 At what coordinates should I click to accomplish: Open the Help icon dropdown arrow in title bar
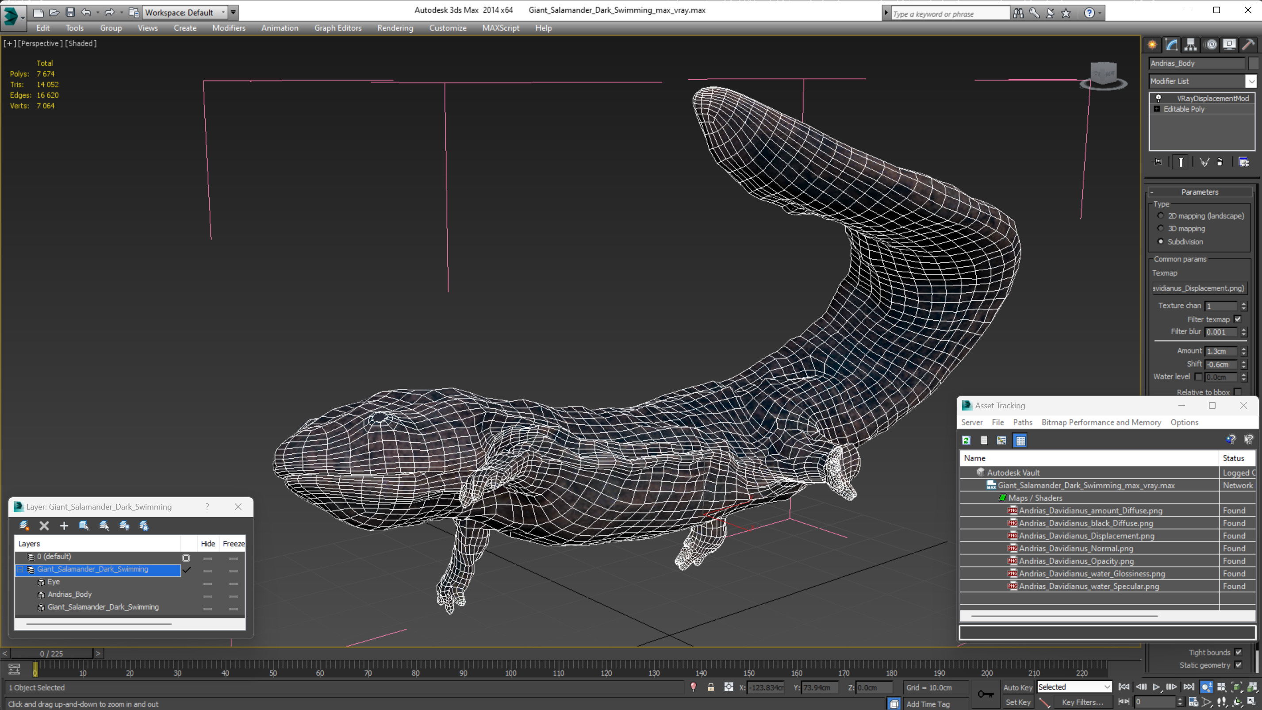coord(1099,13)
